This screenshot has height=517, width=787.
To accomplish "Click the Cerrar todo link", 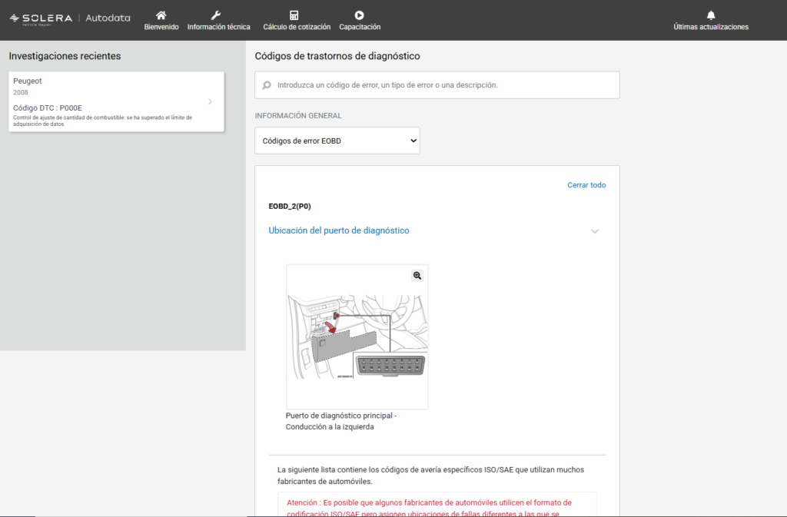I will click(586, 185).
